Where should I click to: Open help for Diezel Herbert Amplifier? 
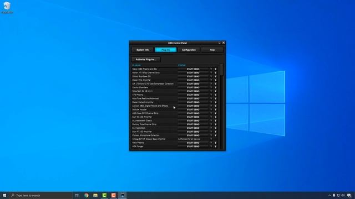pyautogui.click(x=211, y=102)
